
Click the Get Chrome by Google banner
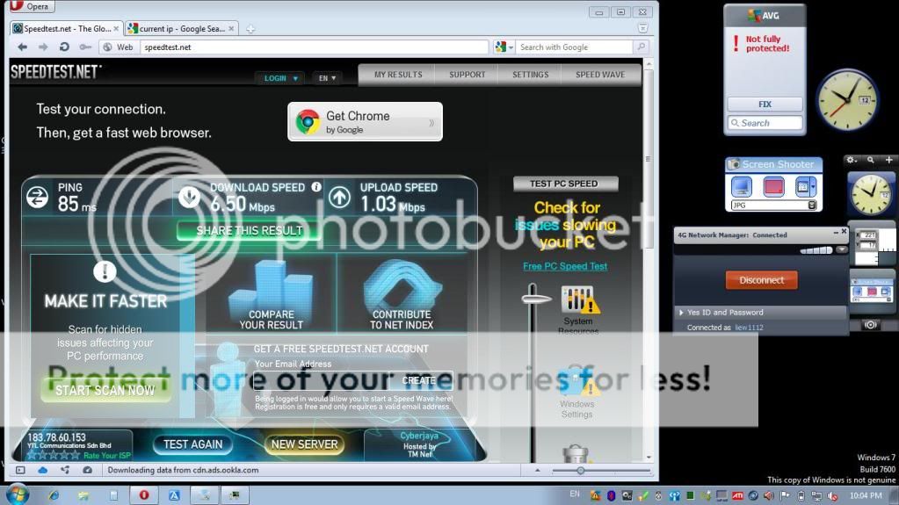click(x=365, y=122)
